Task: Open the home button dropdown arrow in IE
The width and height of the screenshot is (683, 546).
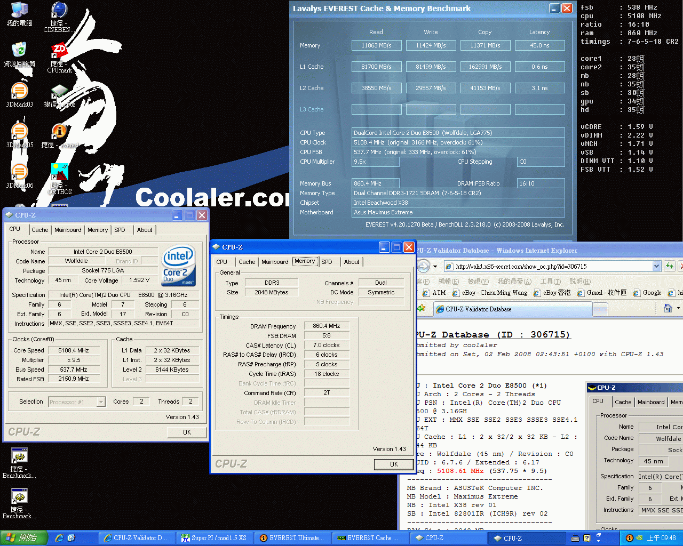Action: pos(678,308)
